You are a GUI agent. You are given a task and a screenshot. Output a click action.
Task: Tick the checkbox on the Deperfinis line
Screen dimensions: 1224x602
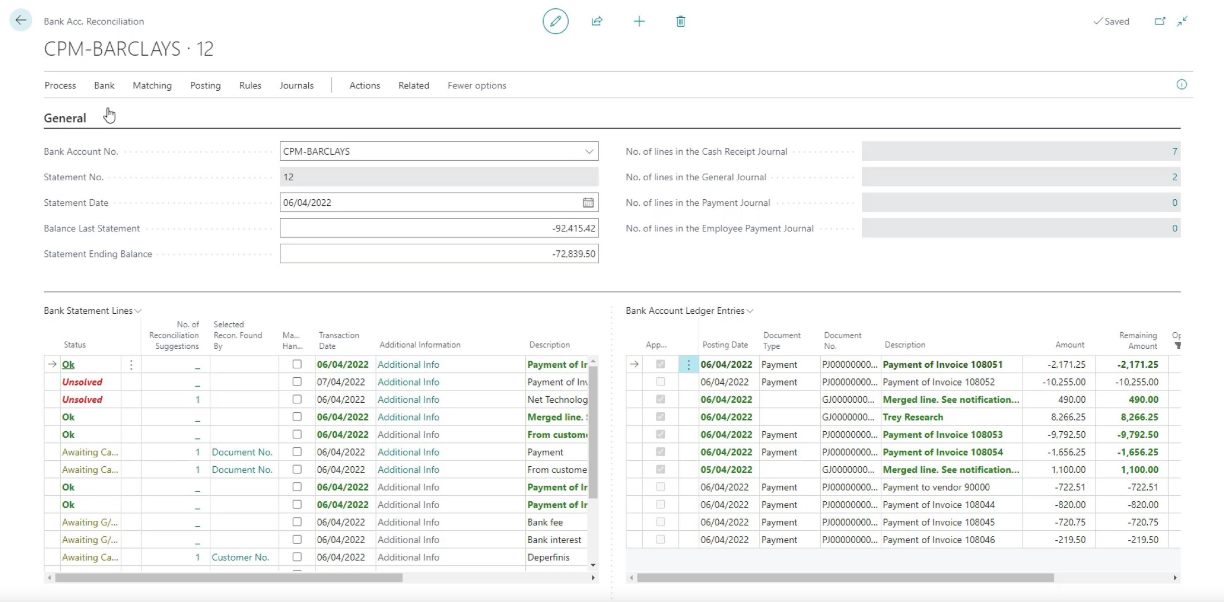tap(297, 557)
